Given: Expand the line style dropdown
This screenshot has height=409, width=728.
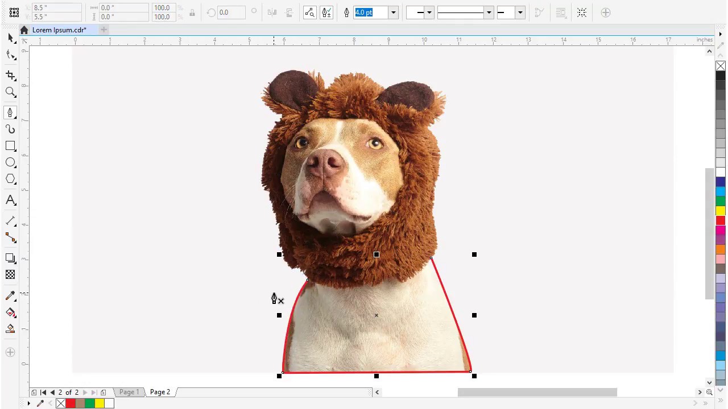Looking at the screenshot, I should 489,12.
